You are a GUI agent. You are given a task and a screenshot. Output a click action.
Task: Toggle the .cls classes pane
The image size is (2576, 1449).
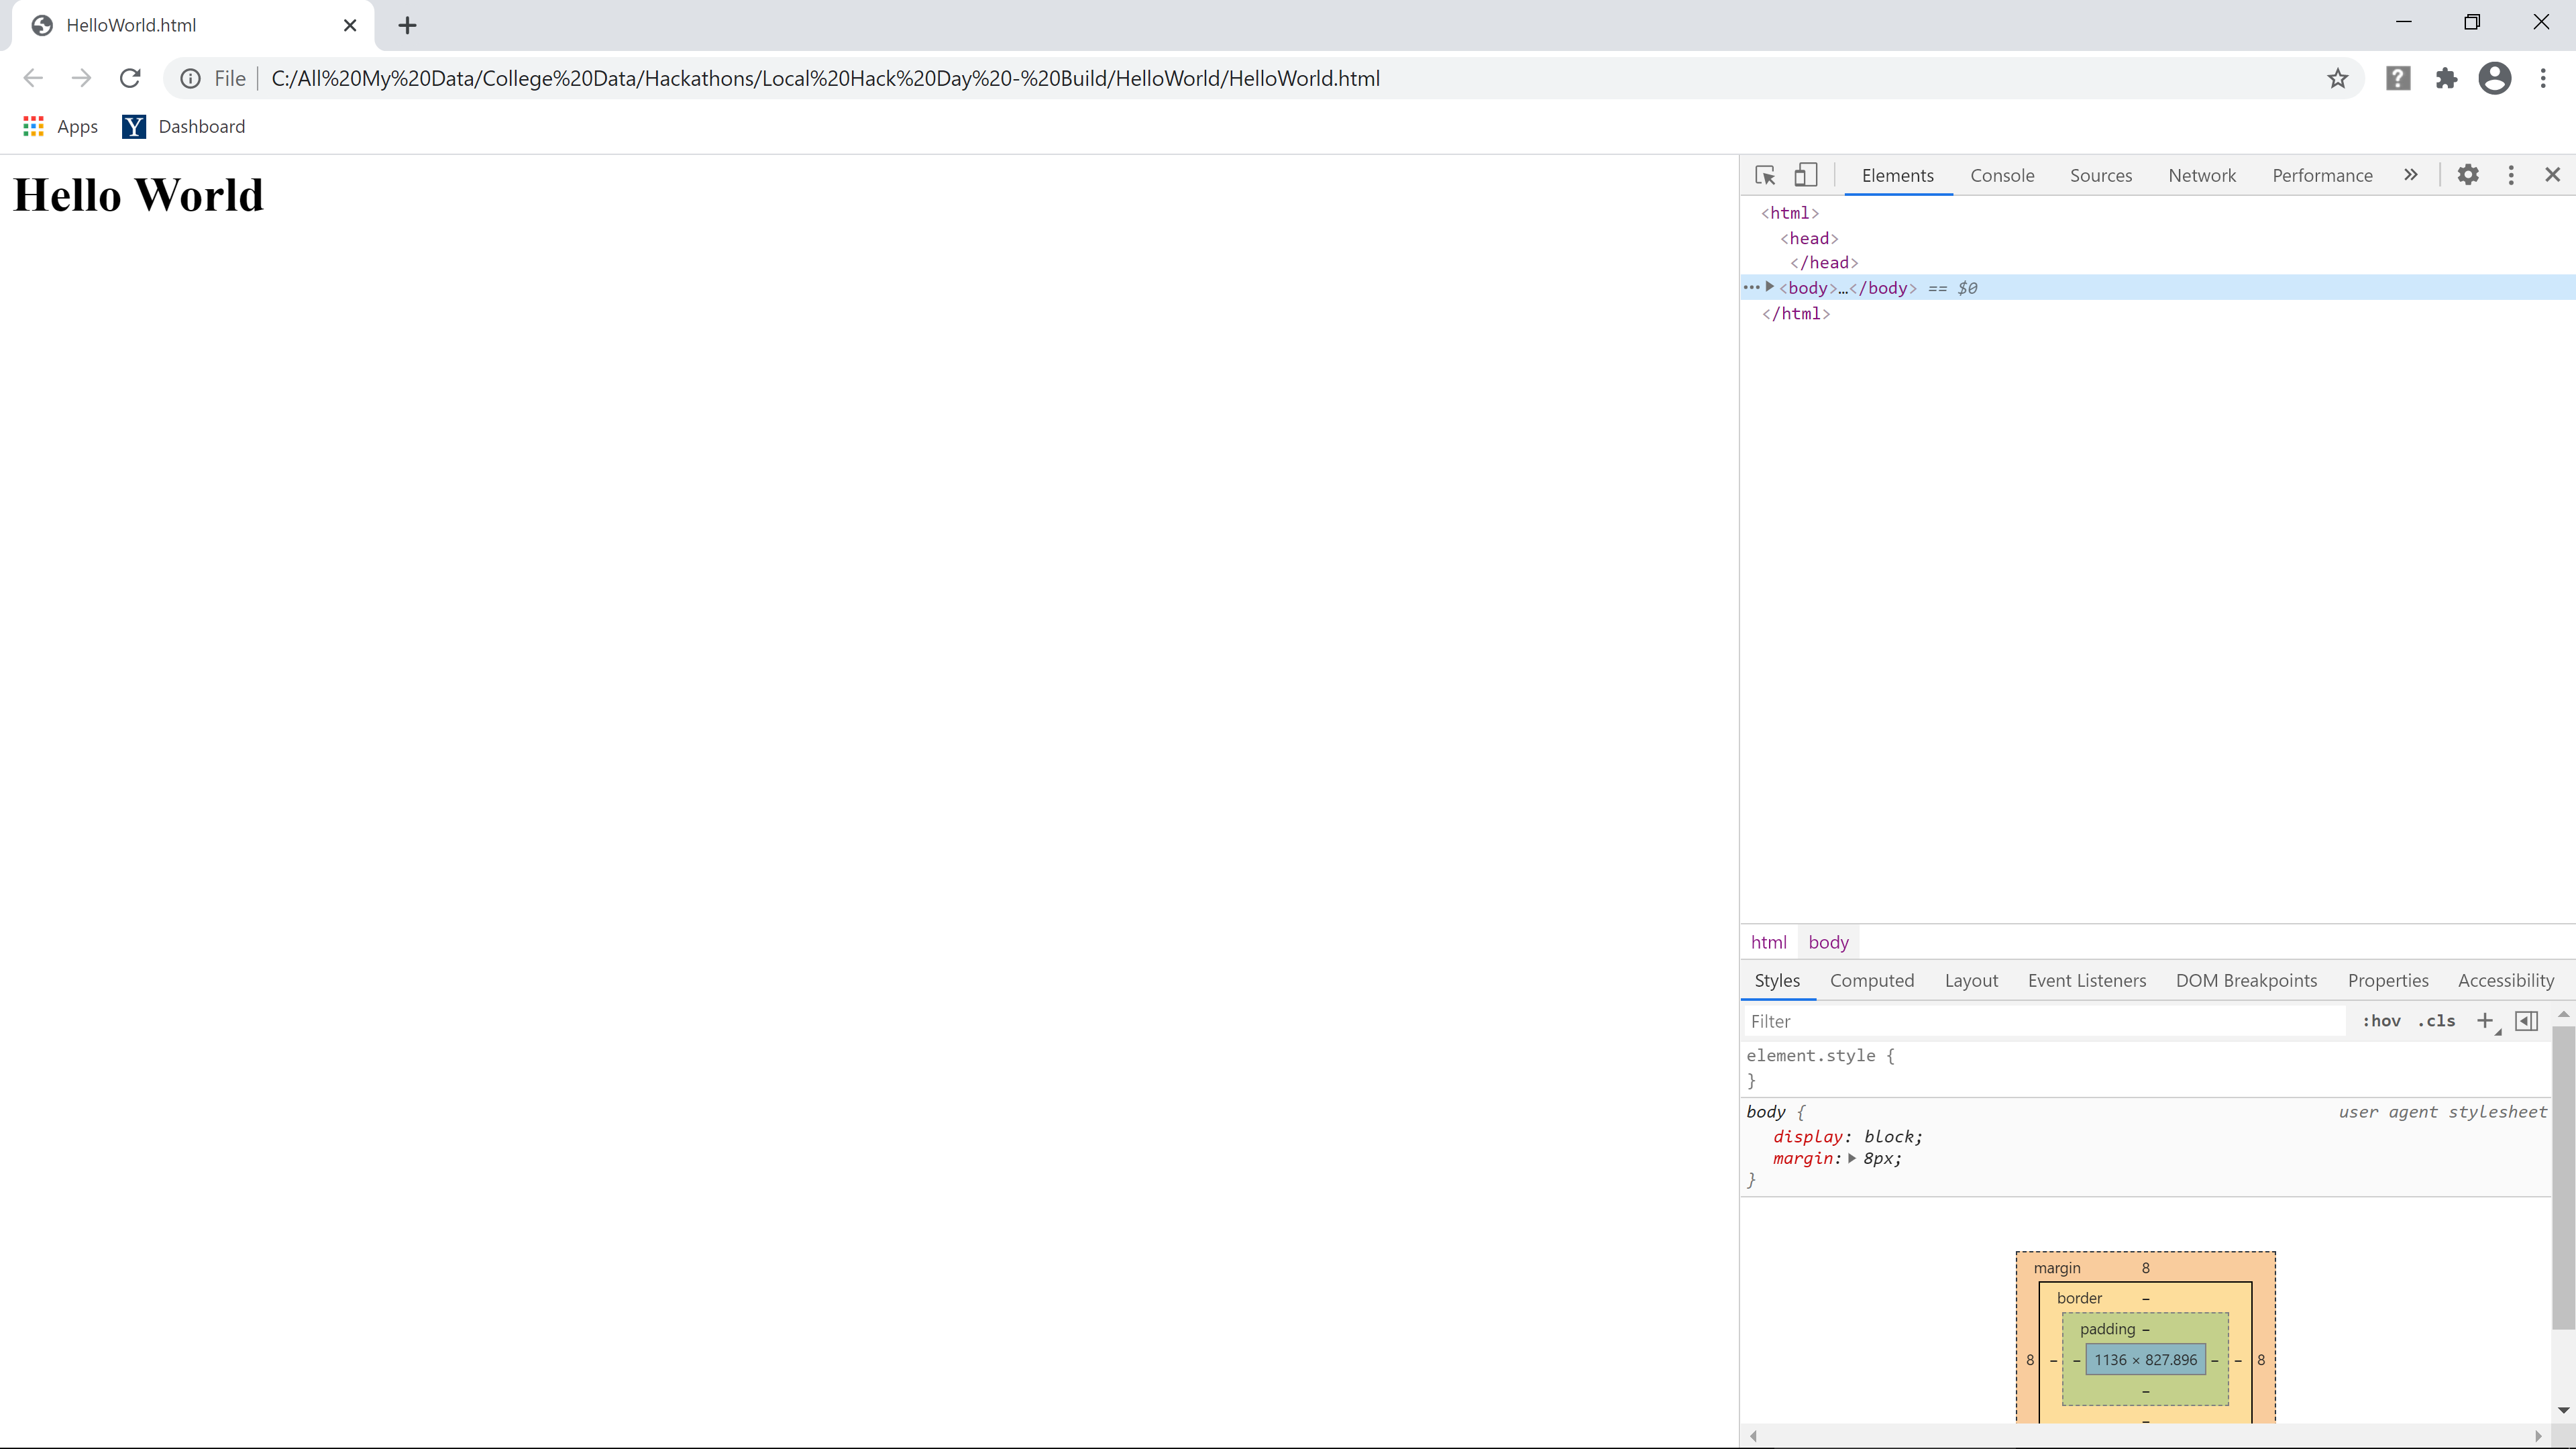point(2436,1021)
